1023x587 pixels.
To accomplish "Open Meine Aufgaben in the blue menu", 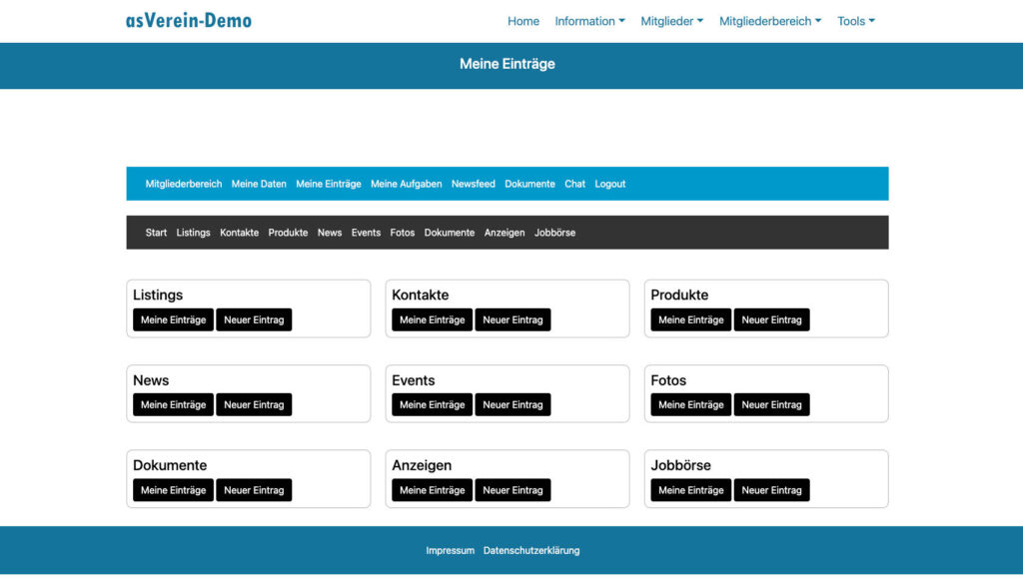I will click(406, 184).
